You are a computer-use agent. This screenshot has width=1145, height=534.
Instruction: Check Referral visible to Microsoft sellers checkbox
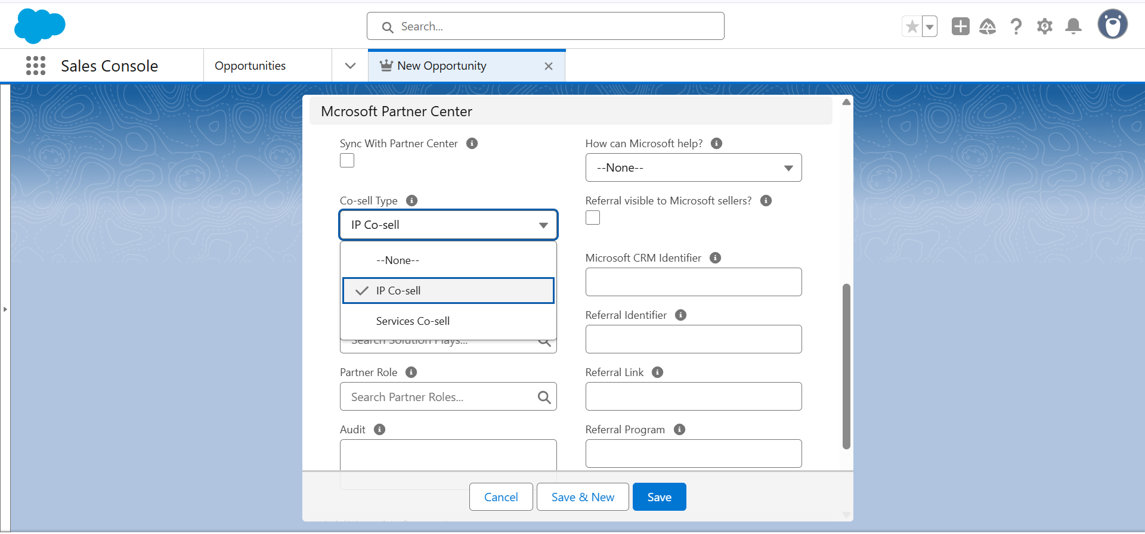593,218
